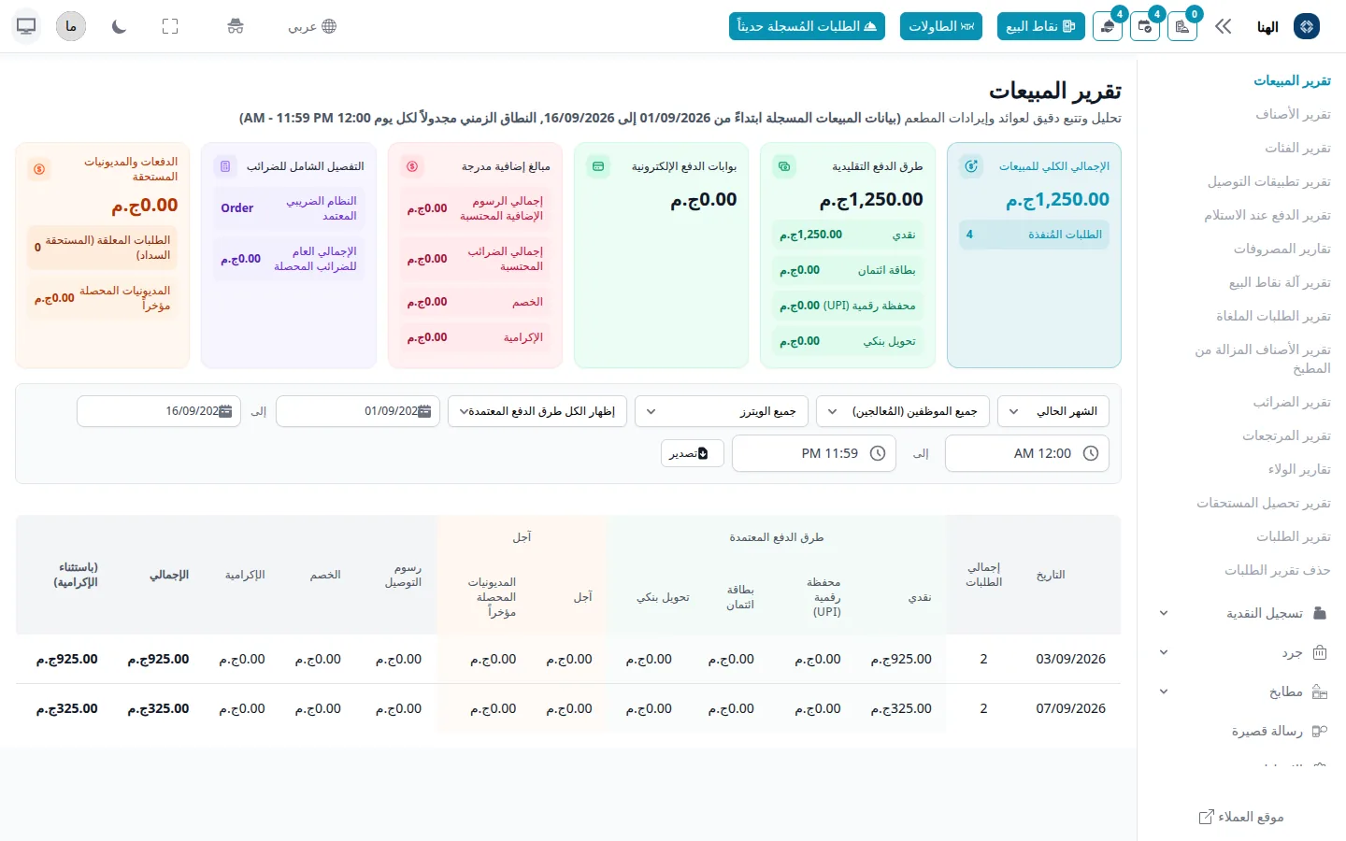Viewport: 1346px width, 841px height.
Task: Open حذف تقرير الطلبات in the sidebar
Action: click(1278, 570)
